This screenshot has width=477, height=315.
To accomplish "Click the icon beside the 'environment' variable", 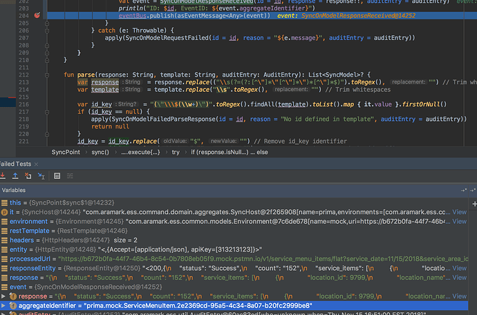I will [4, 222].
